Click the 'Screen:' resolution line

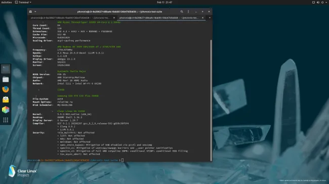coord(51,65)
